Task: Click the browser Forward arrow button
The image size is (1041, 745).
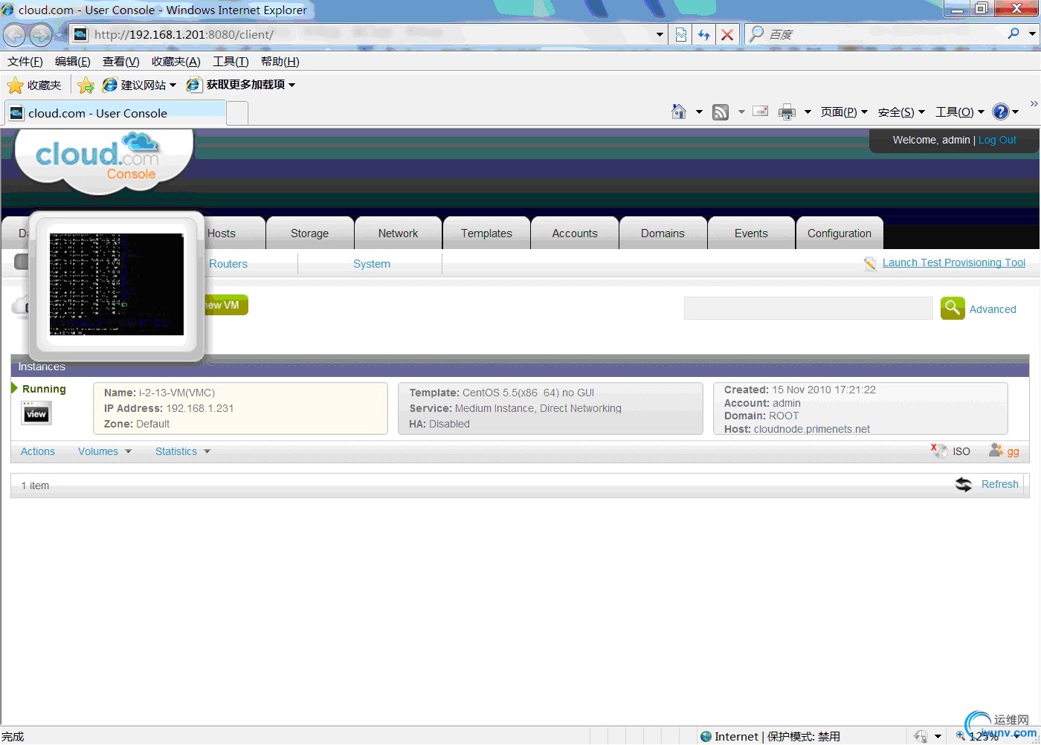Action: pyautogui.click(x=41, y=35)
